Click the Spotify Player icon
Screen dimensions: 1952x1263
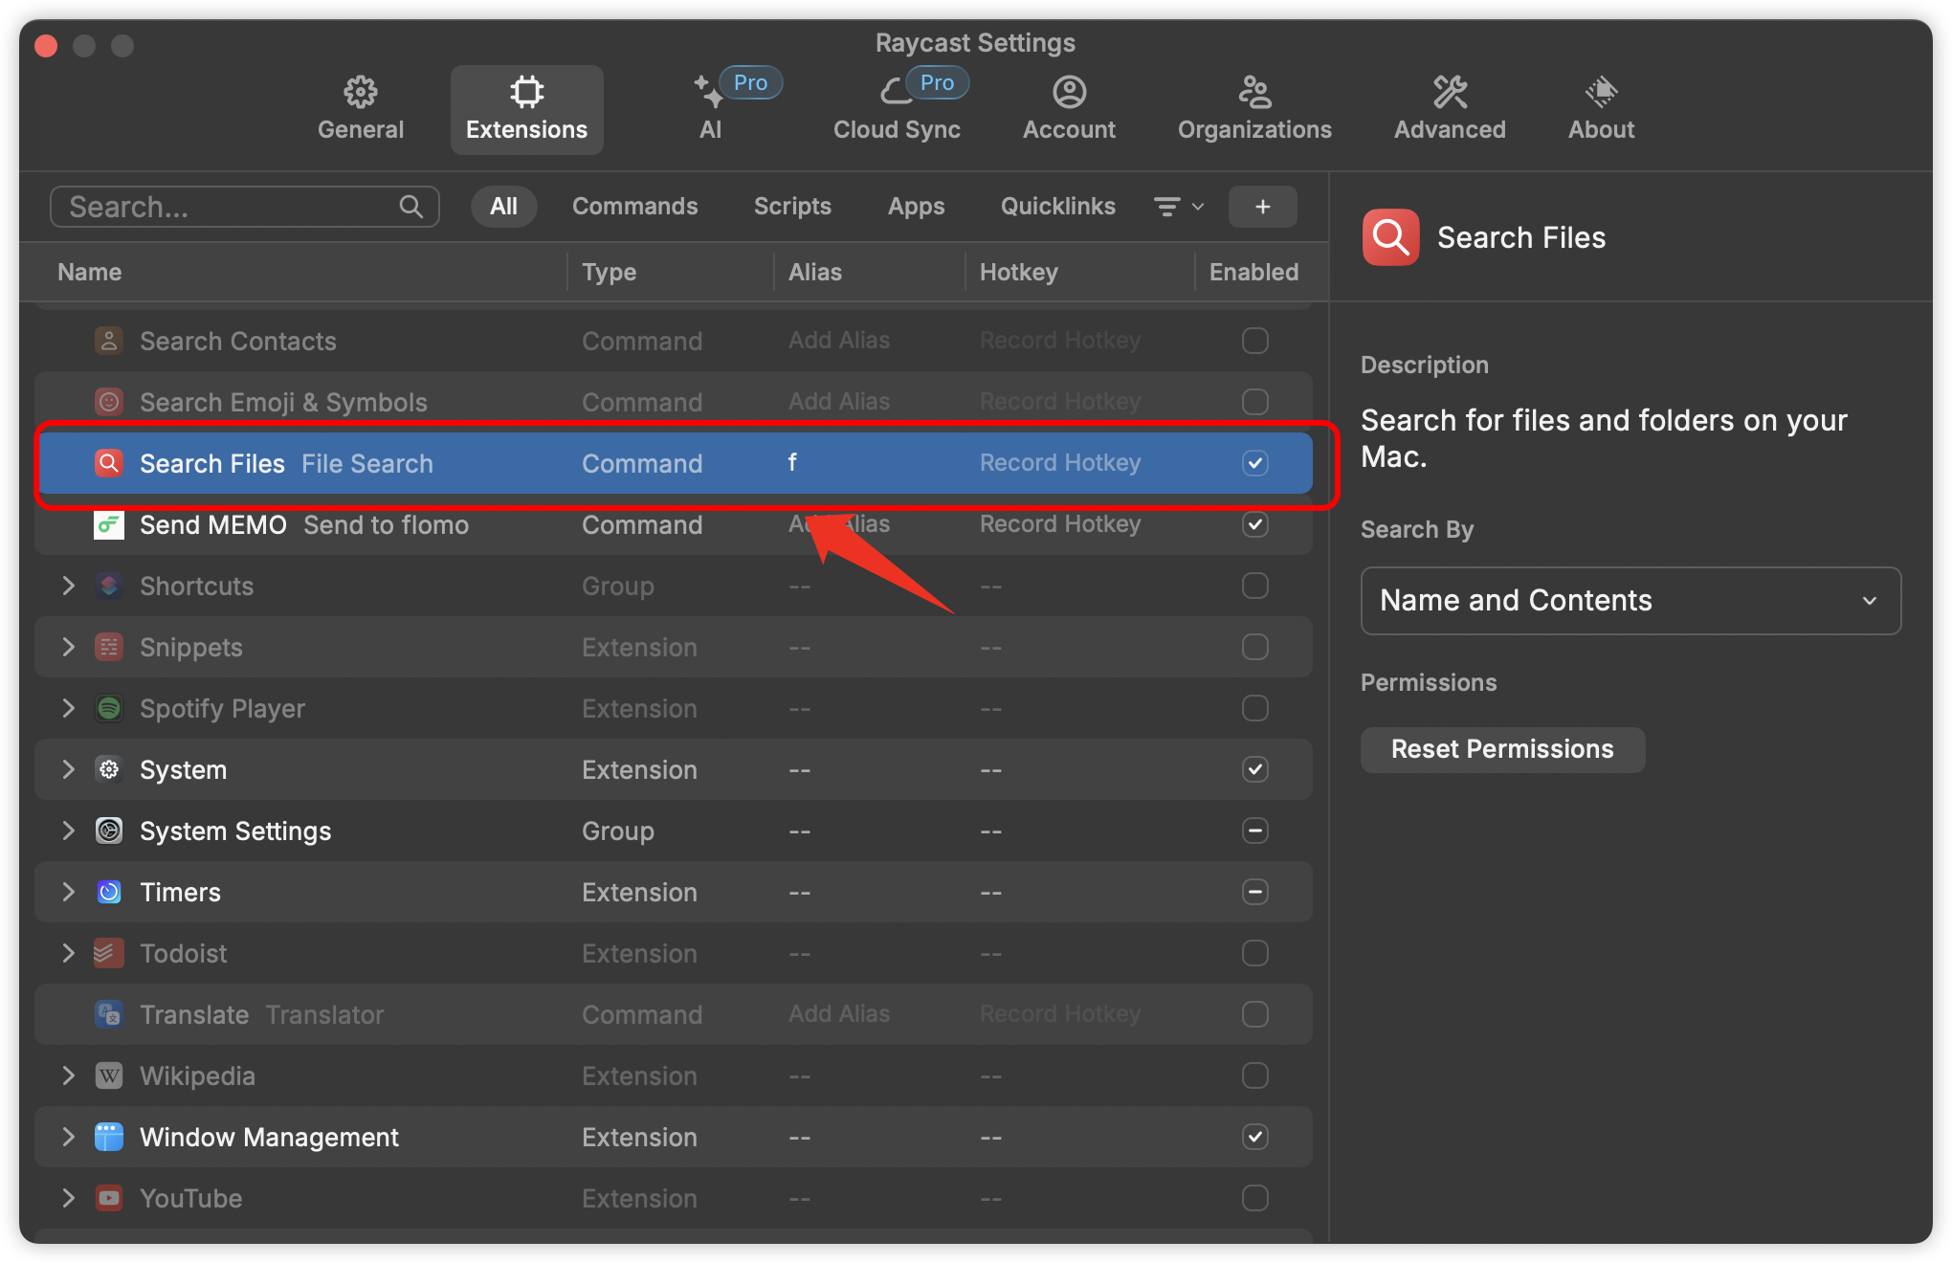click(109, 708)
